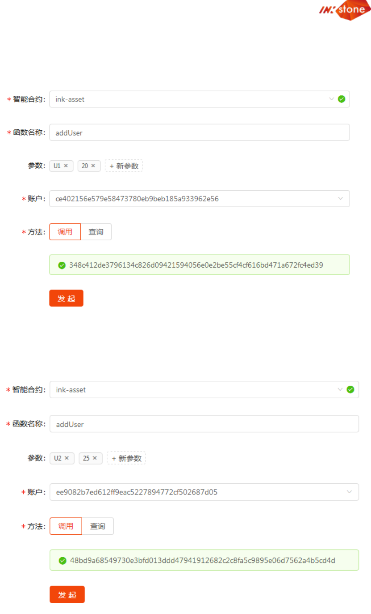The image size is (371, 614).
Task: Select 调用 method in first form
Action: coord(65,232)
